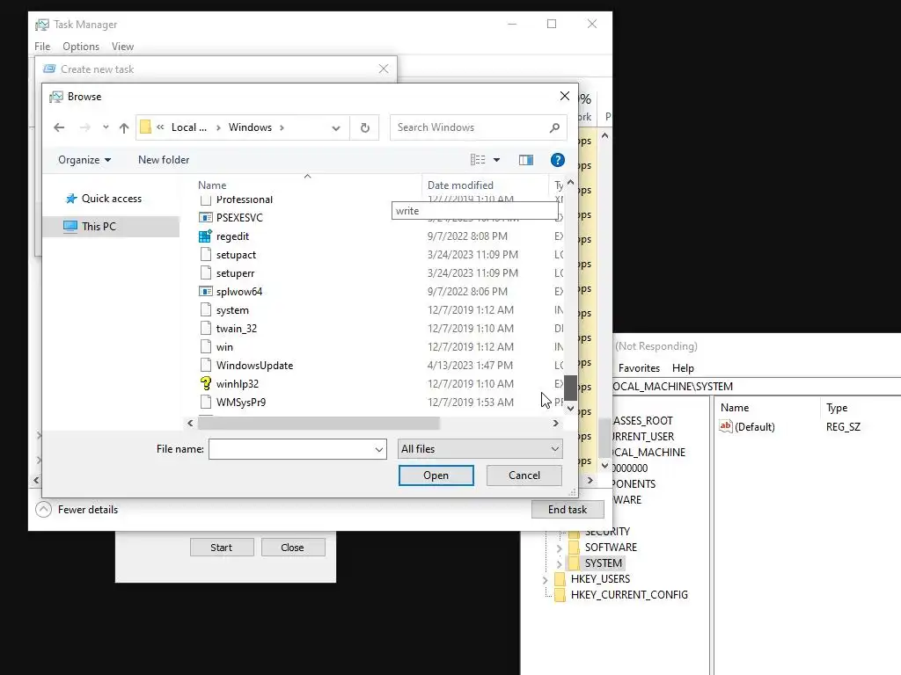Click the search magnifier icon

tap(554, 127)
